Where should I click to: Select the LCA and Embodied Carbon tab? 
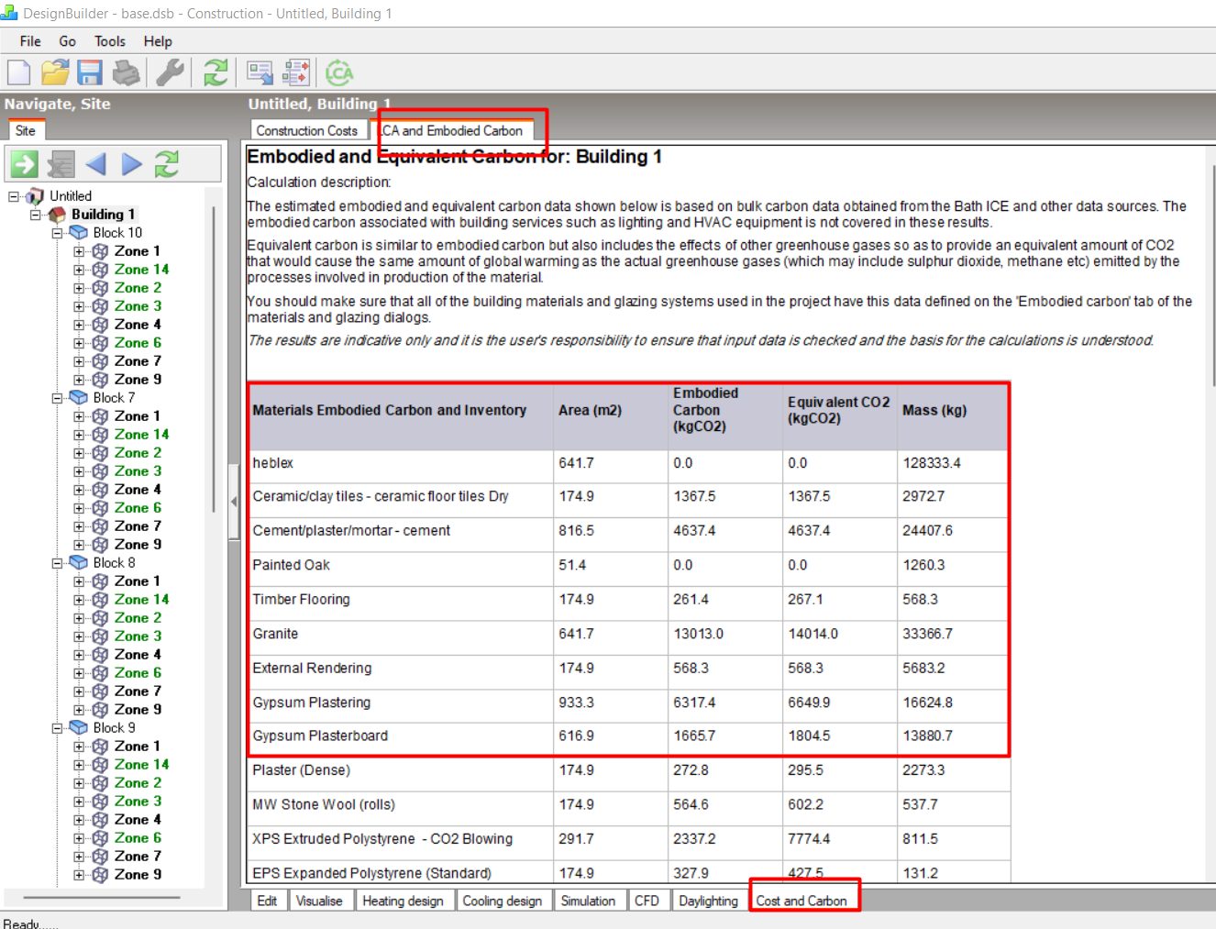coord(451,130)
